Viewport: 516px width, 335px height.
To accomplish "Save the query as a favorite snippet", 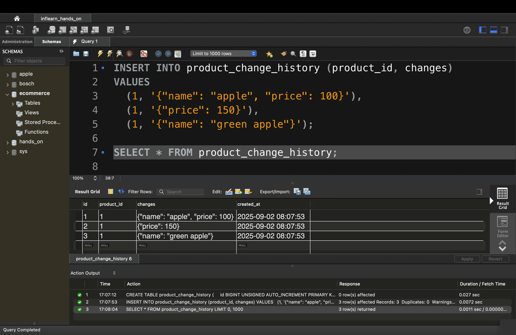I will (269, 54).
